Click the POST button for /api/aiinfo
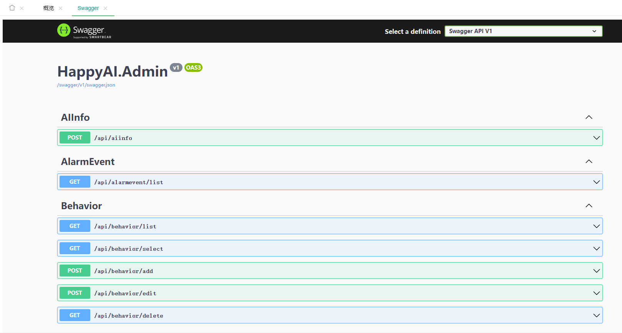Viewport: 622px width, 333px height. [x=75, y=138]
